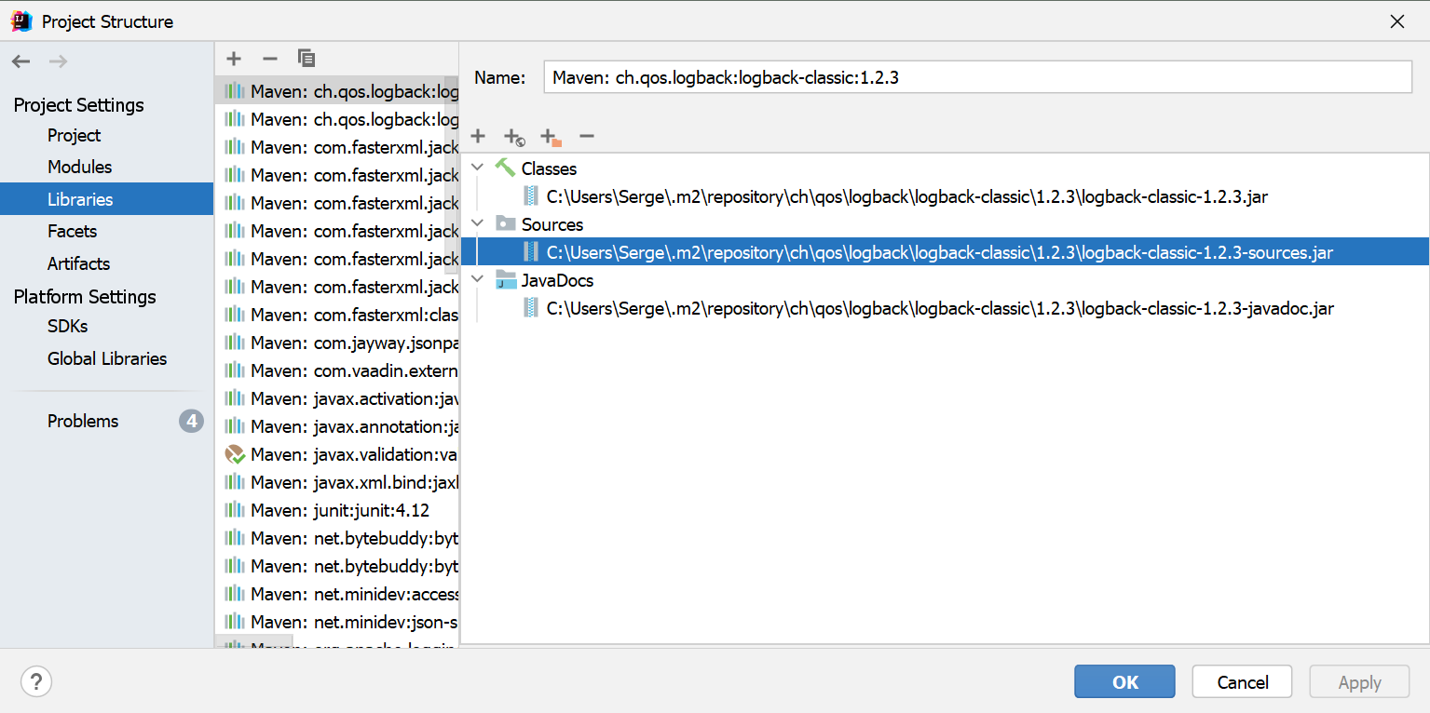Select the Classes tree label
Screen dimensions: 1430x713
pos(549,168)
